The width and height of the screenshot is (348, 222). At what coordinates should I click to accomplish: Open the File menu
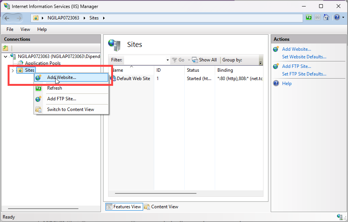click(10, 29)
